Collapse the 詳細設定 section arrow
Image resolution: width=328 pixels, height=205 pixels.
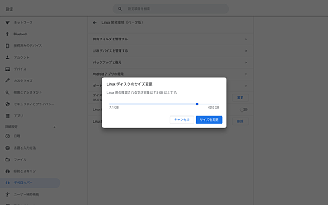[55, 127]
